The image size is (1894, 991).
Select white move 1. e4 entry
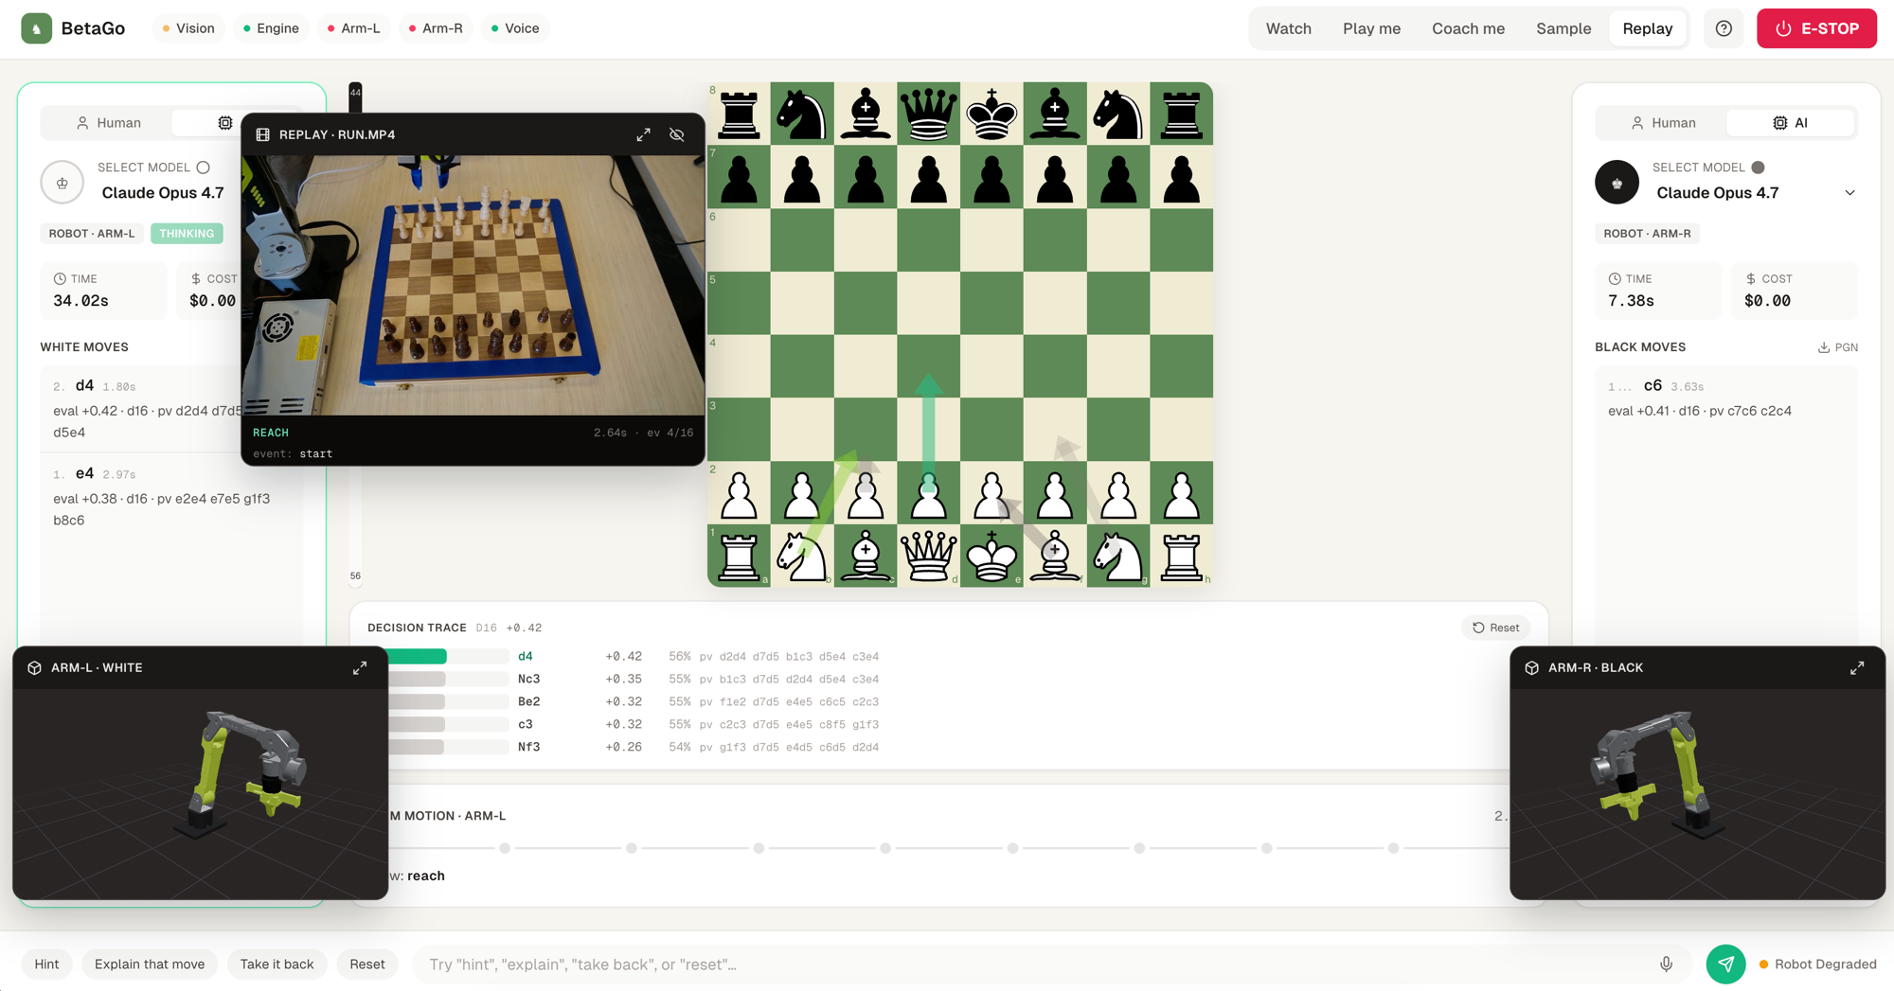tap(171, 496)
